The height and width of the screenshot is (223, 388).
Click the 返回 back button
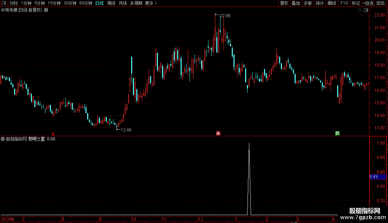pos(380,3)
